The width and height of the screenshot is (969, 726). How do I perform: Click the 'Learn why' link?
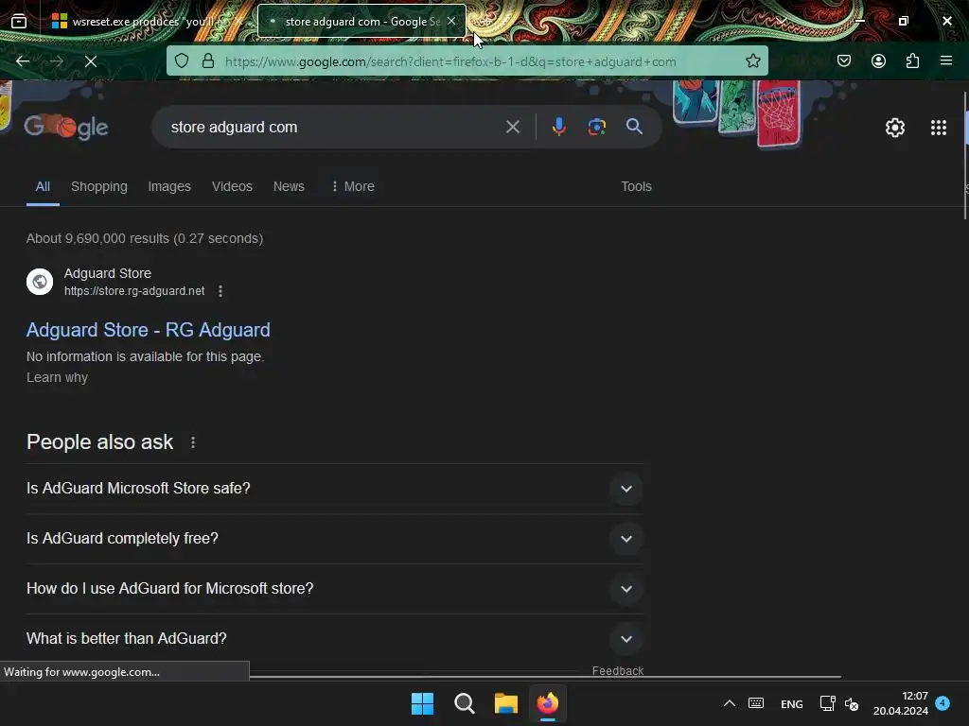tap(57, 377)
